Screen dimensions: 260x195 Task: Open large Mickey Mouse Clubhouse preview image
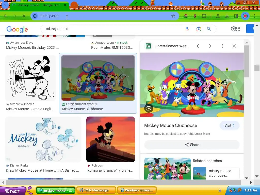tap(192, 85)
